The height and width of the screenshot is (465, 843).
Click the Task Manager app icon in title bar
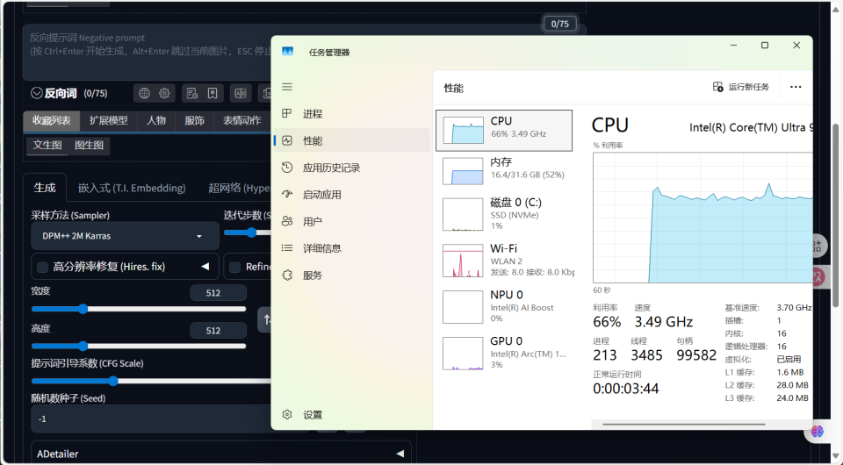288,52
